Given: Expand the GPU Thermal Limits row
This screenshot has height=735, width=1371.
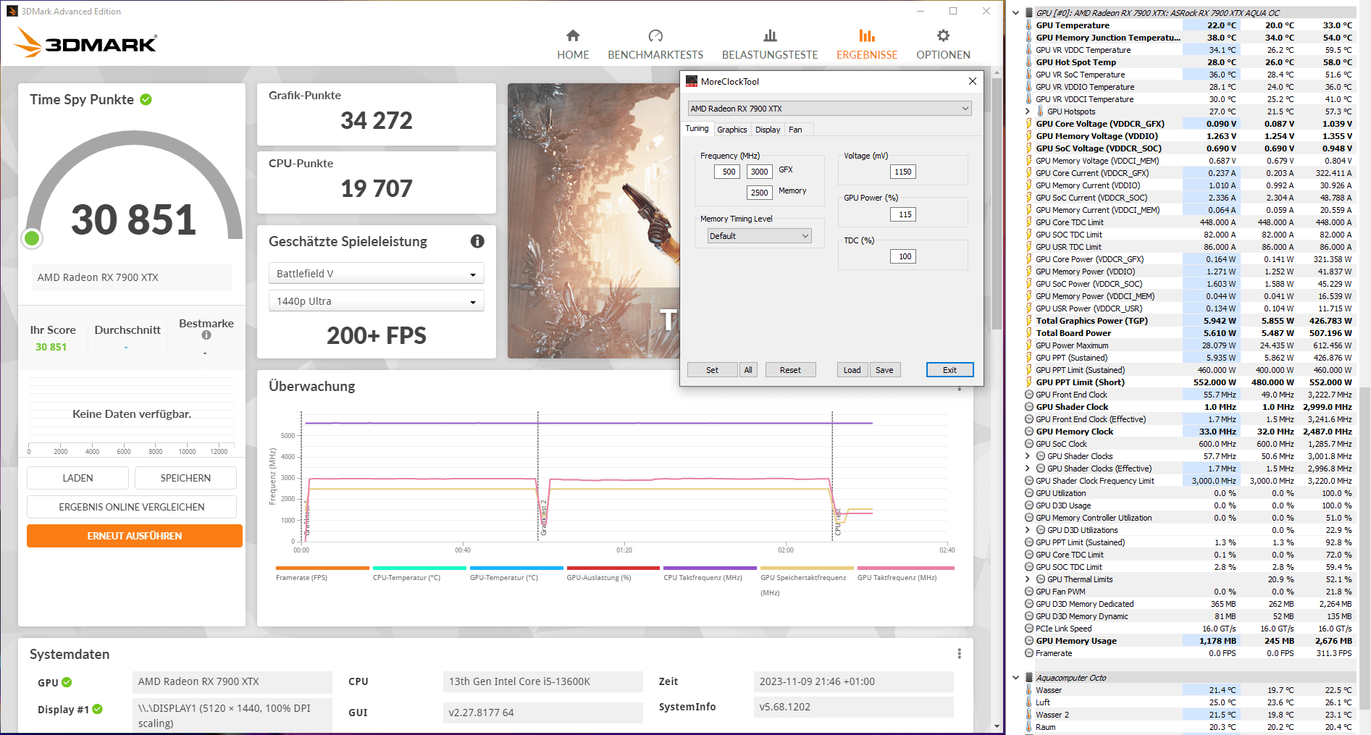Looking at the screenshot, I should coord(1027,579).
